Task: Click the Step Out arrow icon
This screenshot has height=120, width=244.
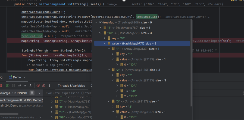Action: click(x=31, y=85)
